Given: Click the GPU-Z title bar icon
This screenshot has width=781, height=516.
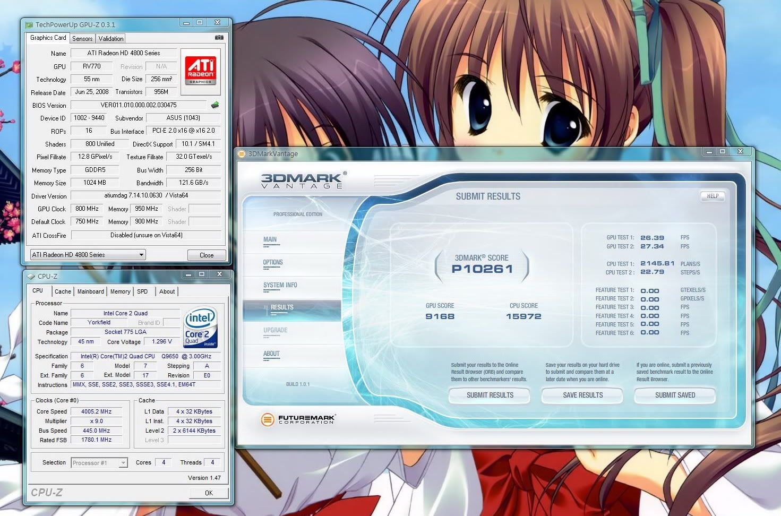Looking at the screenshot, I should (29, 24).
